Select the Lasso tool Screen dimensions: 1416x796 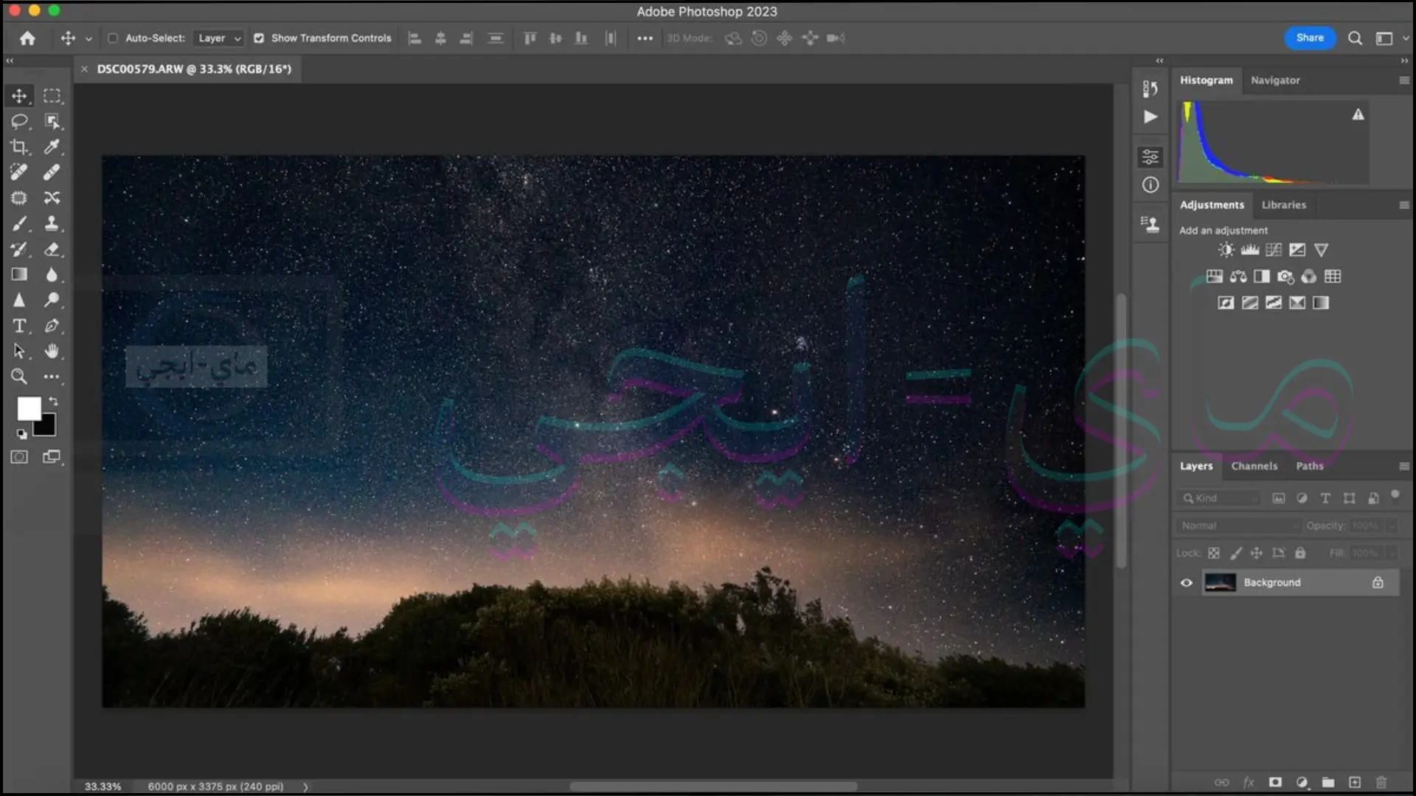pyautogui.click(x=18, y=121)
